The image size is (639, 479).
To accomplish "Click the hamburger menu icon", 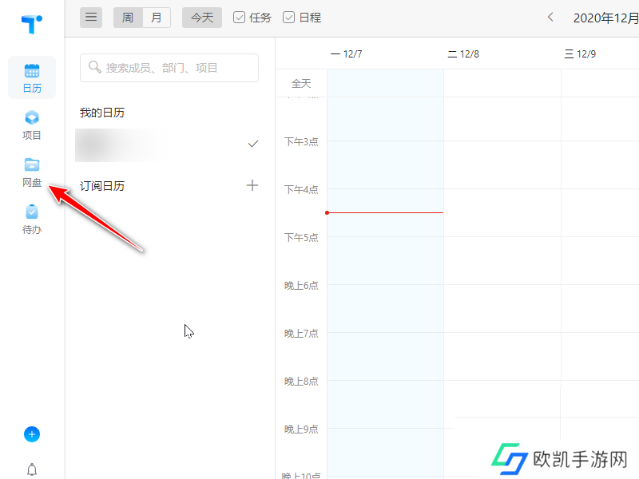I will [x=91, y=17].
